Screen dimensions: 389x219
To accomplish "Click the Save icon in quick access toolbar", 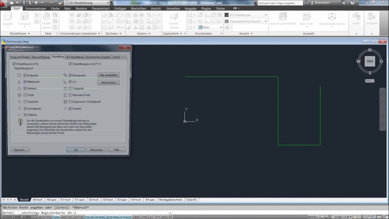I will 24,3.
